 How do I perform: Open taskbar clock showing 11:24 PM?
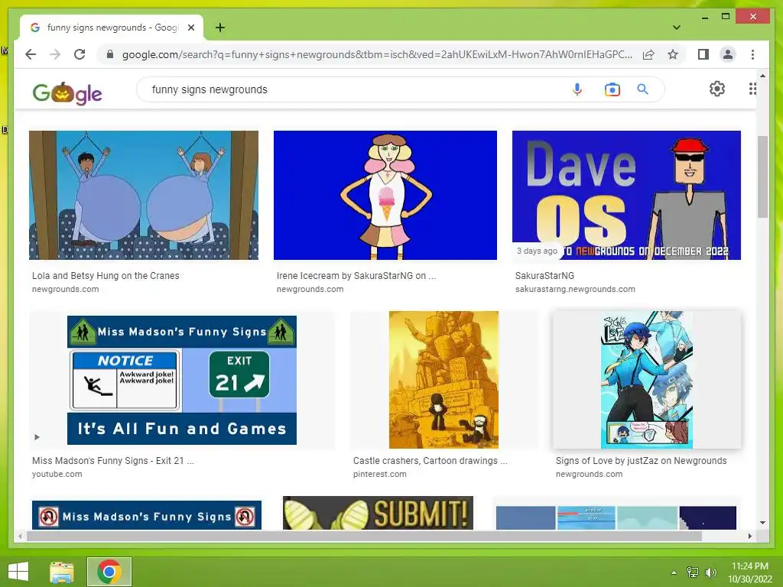(749, 572)
